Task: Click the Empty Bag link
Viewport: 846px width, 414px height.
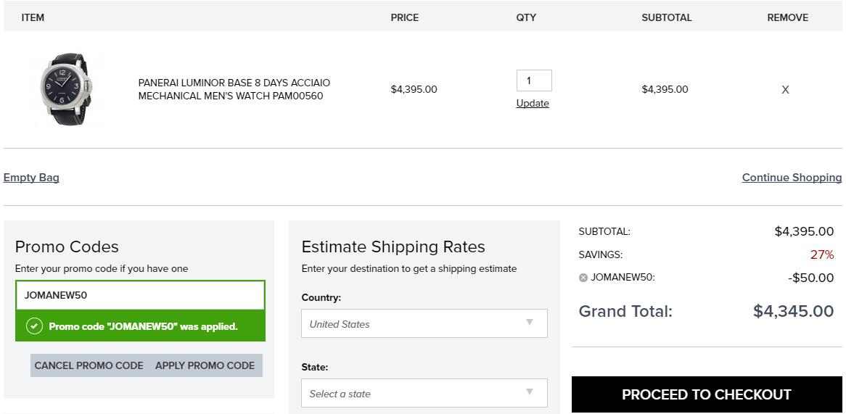Action: pyautogui.click(x=31, y=178)
